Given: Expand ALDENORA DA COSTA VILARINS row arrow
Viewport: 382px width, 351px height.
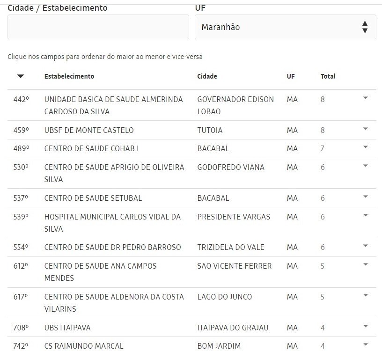Looking at the screenshot, I should 365,295.
